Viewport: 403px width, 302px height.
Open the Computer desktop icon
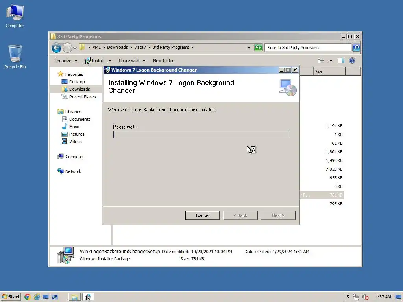coord(15,16)
